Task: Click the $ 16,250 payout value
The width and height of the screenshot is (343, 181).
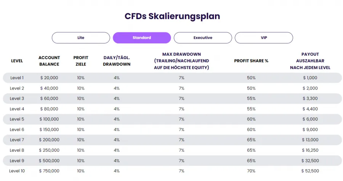Action: 310,150
